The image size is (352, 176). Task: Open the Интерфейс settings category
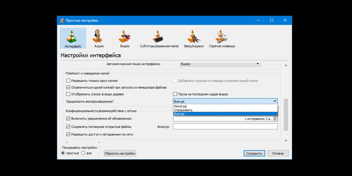(x=73, y=38)
